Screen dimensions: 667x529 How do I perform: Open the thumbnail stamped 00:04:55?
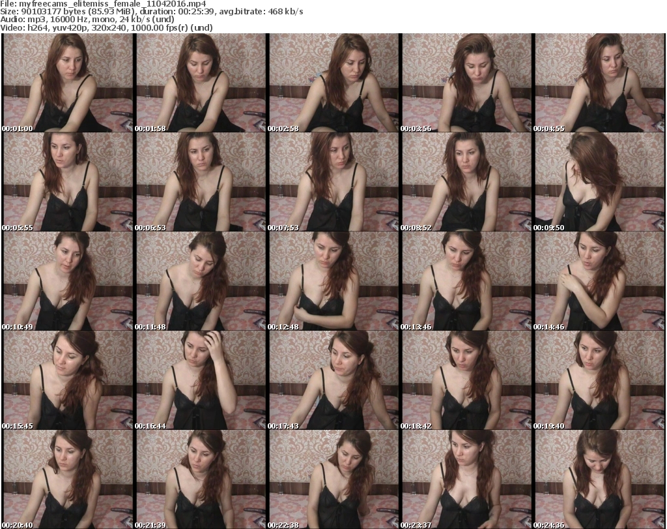click(600, 83)
